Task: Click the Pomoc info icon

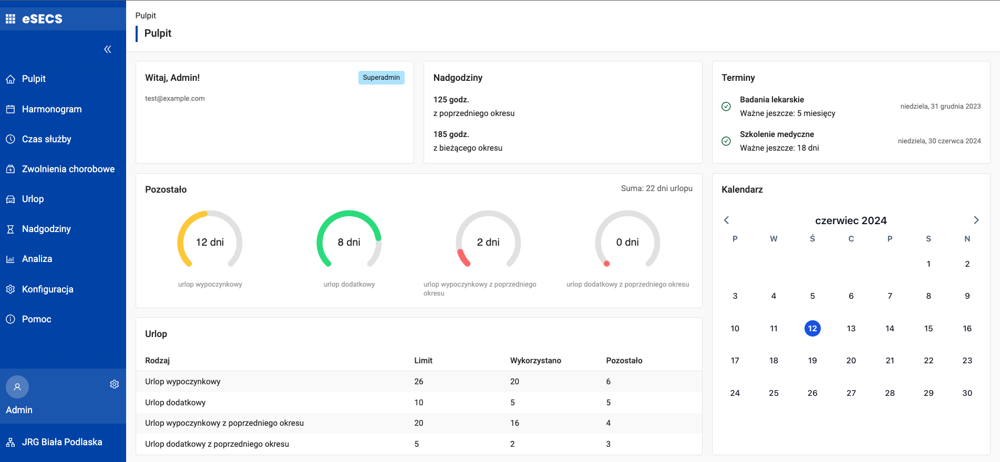Action: click(x=11, y=319)
